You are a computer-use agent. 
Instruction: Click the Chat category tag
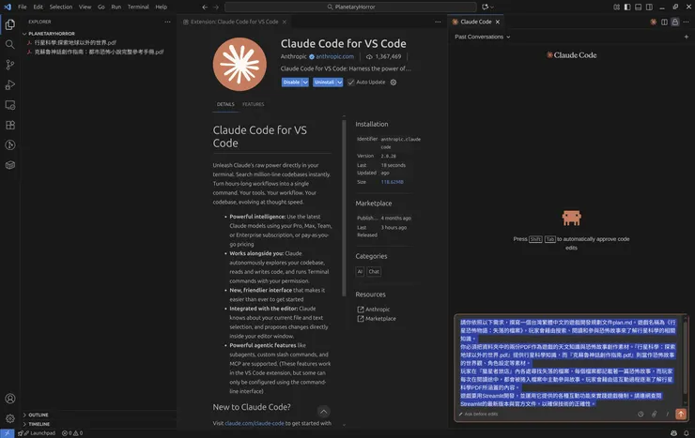pyautogui.click(x=374, y=272)
